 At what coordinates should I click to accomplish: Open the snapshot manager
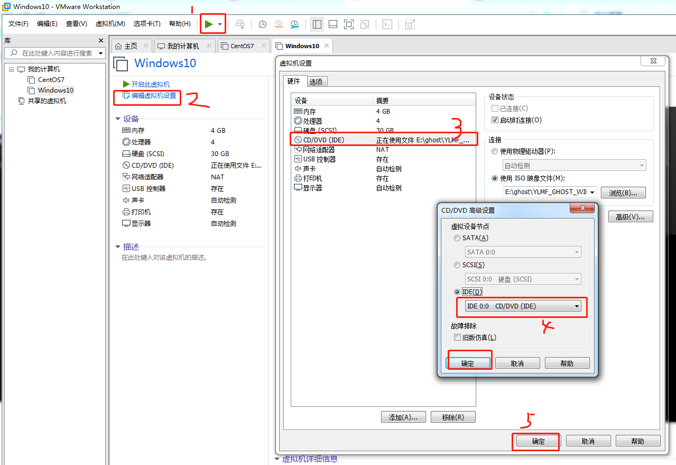[294, 24]
